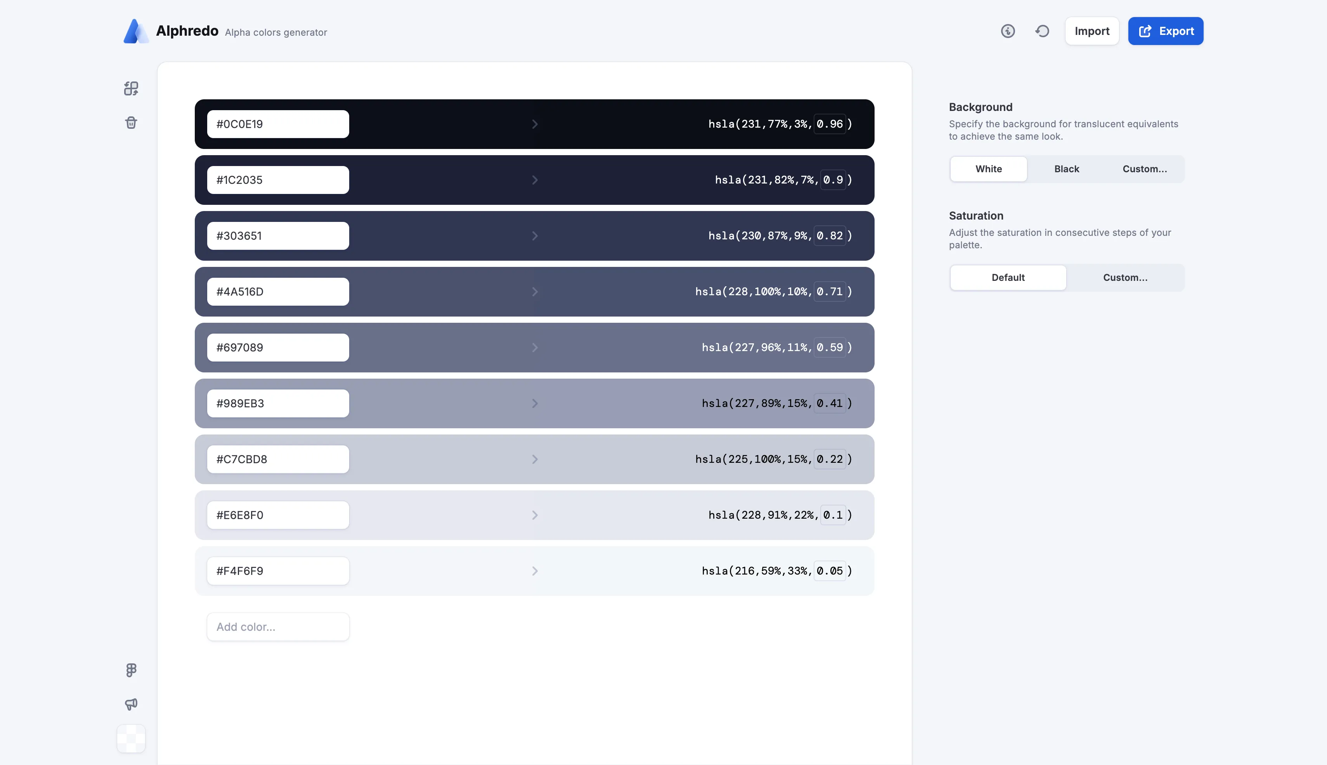This screenshot has height=765, width=1327.
Task: Select Default saturation option
Action: tap(1007, 277)
